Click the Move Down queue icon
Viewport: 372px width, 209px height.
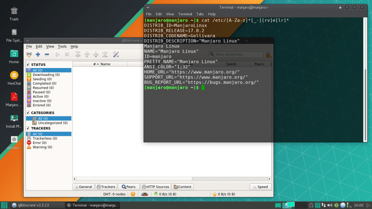96,55
